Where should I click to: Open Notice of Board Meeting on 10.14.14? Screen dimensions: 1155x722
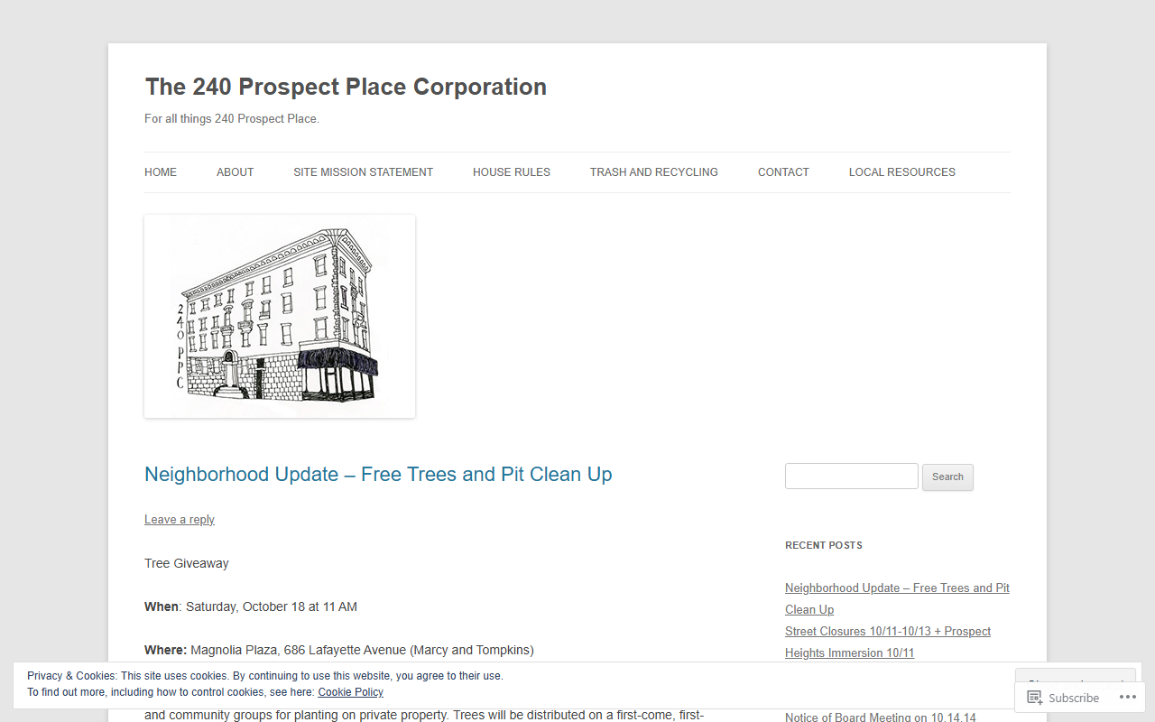click(x=880, y=717)
